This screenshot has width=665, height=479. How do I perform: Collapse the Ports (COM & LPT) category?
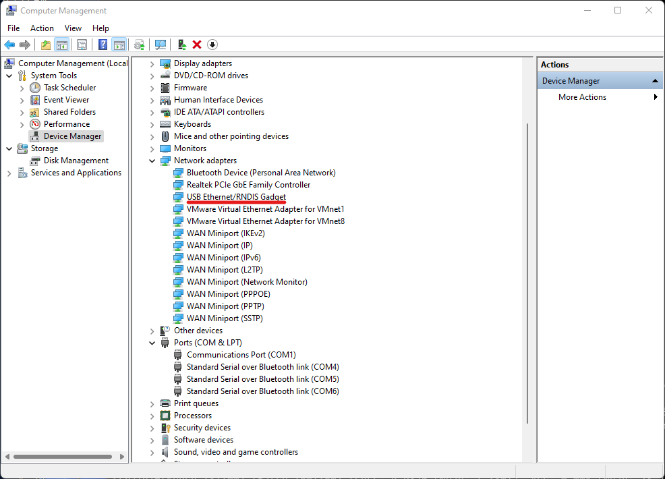[x=152, y=343]
